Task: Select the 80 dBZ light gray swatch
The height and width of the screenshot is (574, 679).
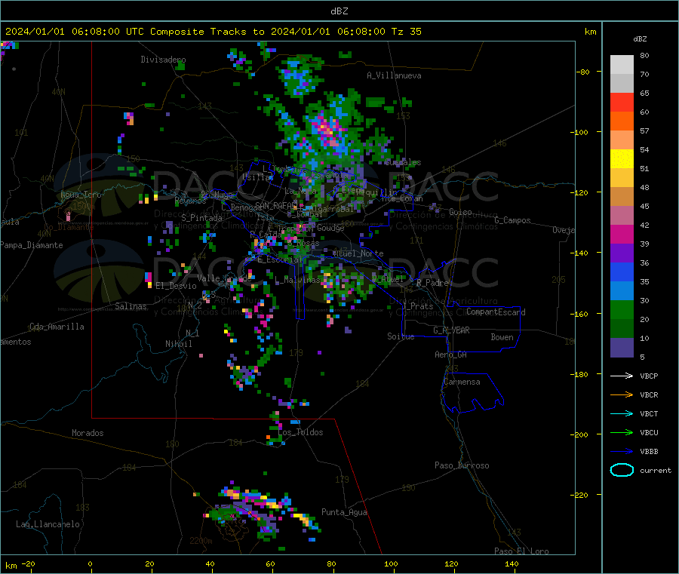Action: (622, 65)
